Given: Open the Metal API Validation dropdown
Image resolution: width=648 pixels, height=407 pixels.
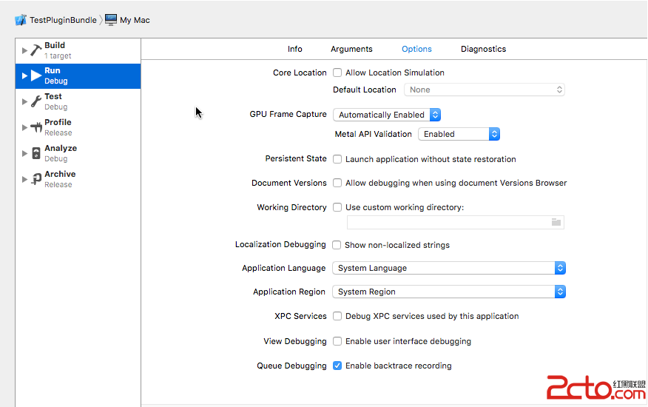Looking at the screenshot, I should (x=459, y=134).
